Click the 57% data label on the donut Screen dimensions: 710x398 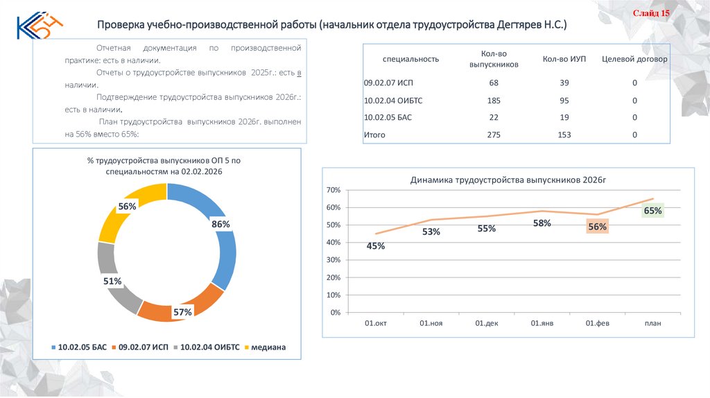pos(182,313)
